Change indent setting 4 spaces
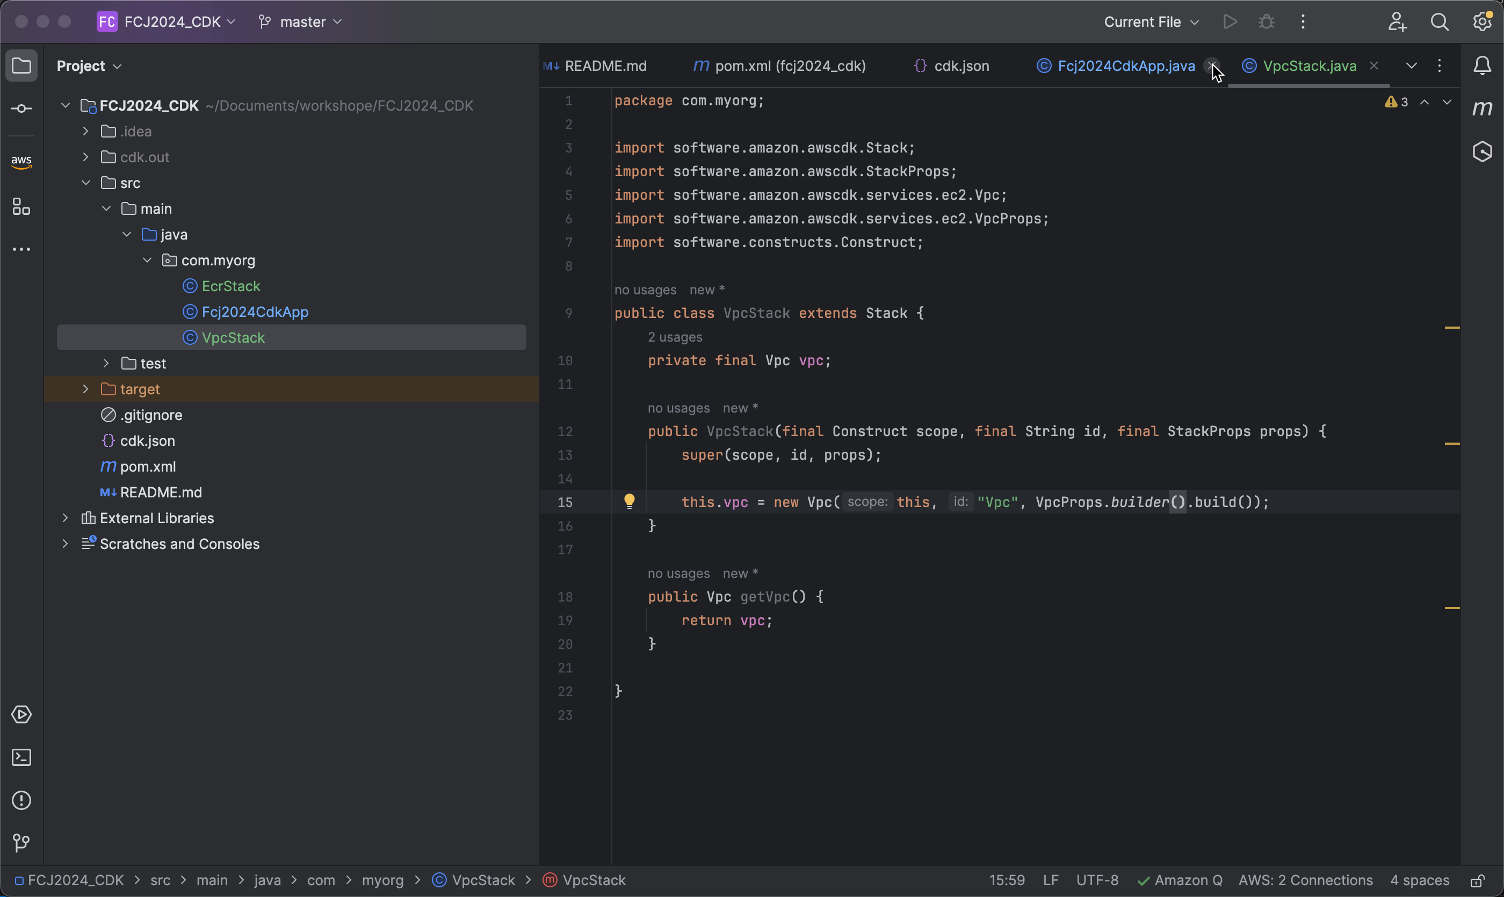This screenshot has height=897, width=1504. pyautogui.click(x=1419, y=880)
